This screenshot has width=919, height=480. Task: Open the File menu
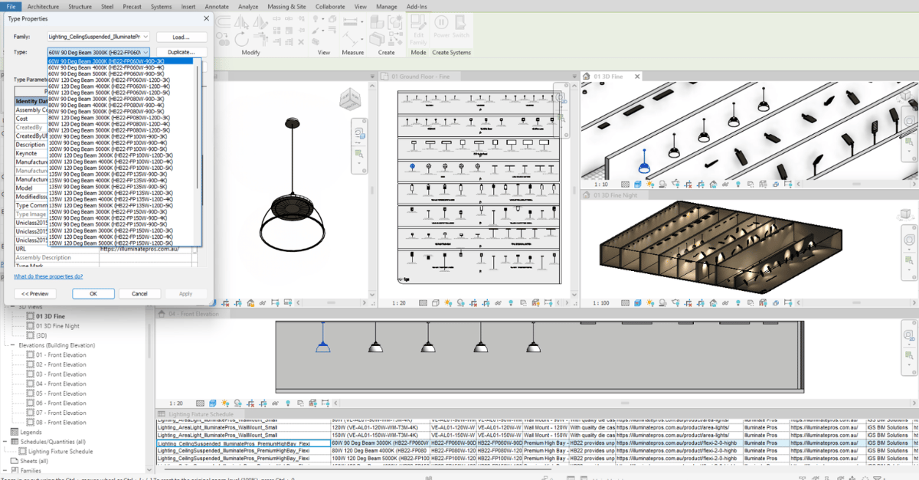coord(11,6)
